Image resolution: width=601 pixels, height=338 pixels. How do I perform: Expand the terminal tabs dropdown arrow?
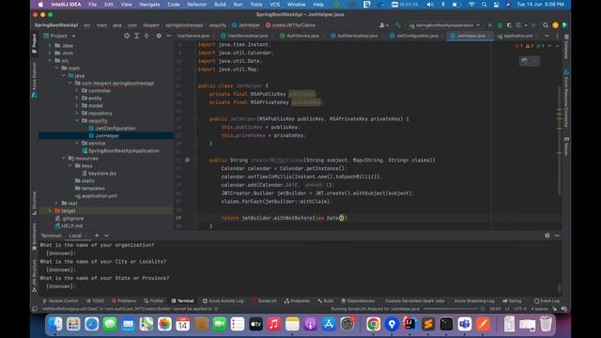(107, 236)
